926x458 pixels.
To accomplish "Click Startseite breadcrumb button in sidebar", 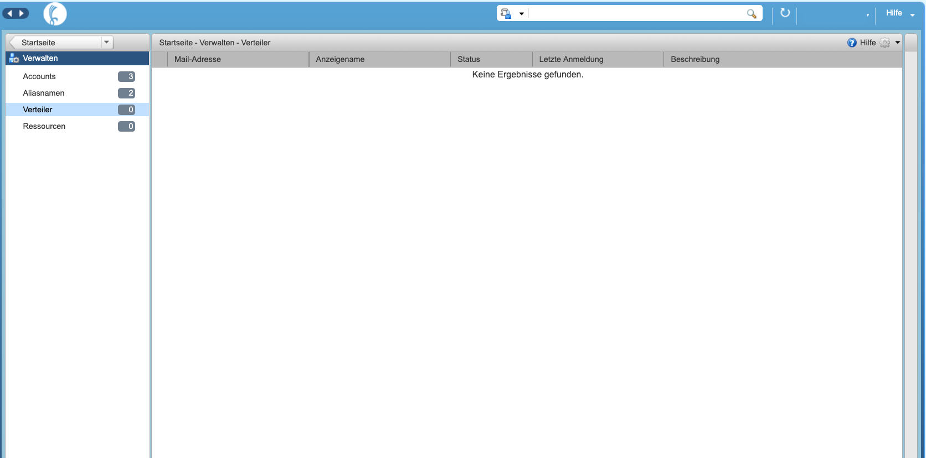I will coord(55,42).
